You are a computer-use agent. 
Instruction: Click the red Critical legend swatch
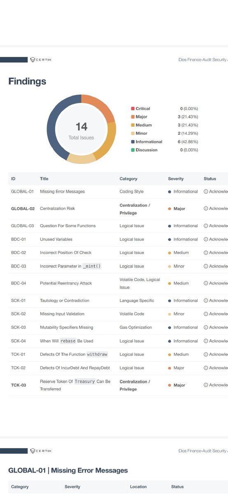[x=133, y=109]
